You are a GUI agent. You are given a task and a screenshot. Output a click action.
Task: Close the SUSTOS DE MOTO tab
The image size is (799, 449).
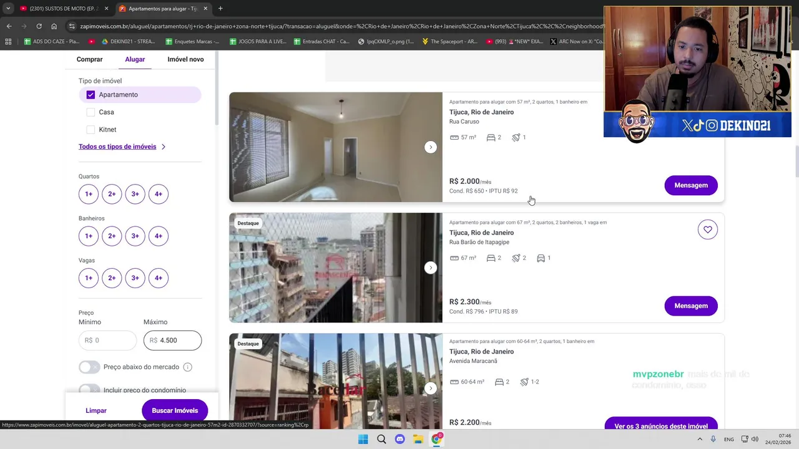tap(106, 9)
